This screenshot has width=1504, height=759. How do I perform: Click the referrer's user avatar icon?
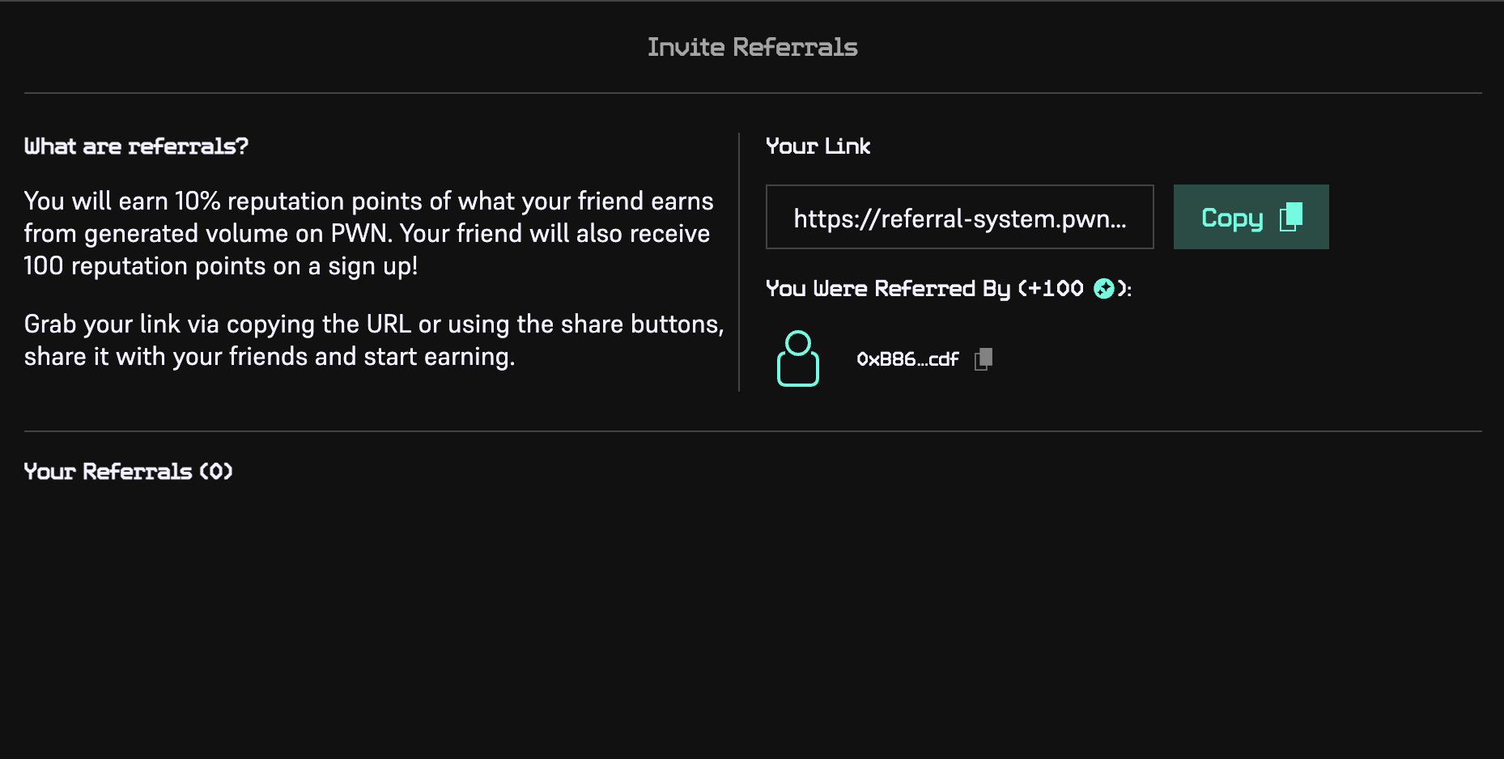pyautogui.click(x=797, y=358)
